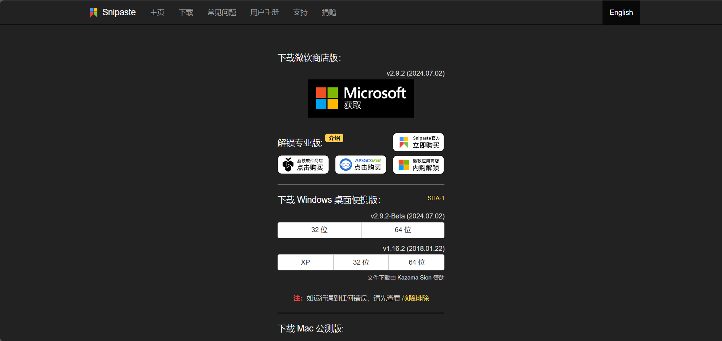This screenshot has width=722, height=341.
Task: Click v1.16.2 (2018.01.22) version label
Action: [x=413, y=249]
